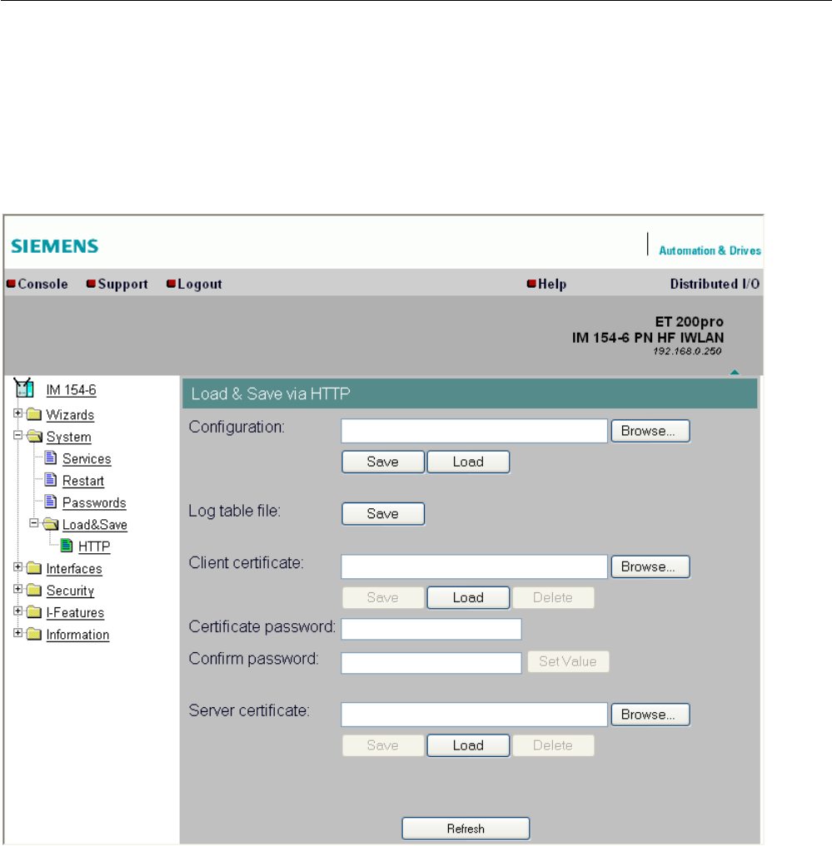
Task: Collapse the Load&Save tree node
Action: (34, 522)
